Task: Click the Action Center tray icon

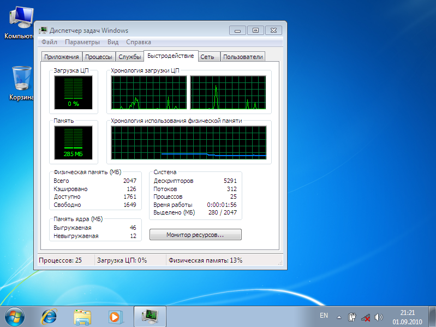Action: 353,317
